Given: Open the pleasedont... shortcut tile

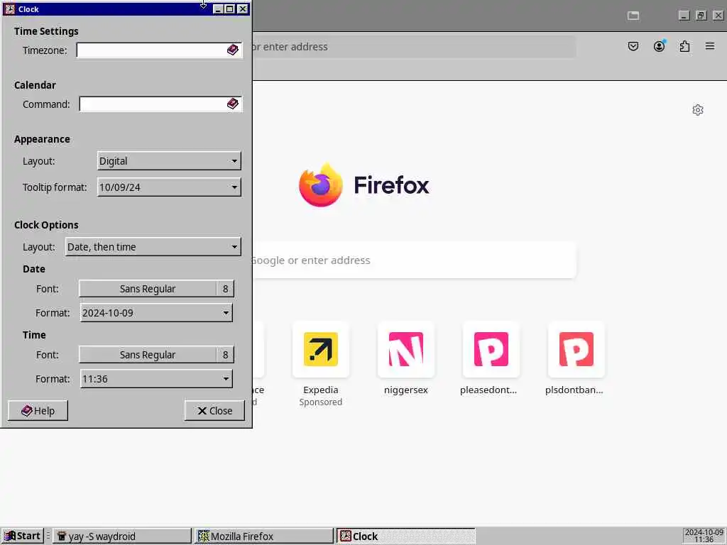Looking at the screenshot, I should (491, 349).
